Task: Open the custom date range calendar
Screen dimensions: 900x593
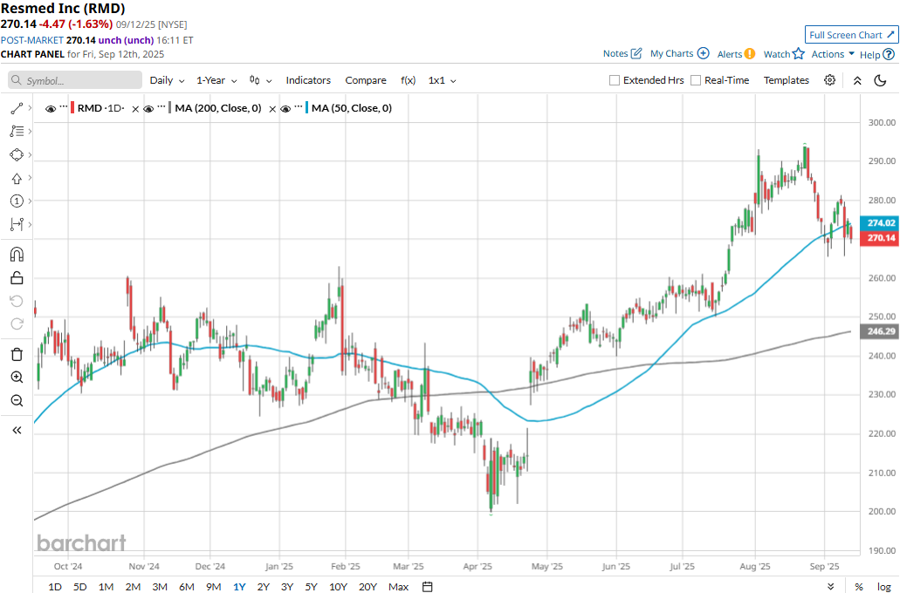Action: pyautogui.click(x=427, y=586)
